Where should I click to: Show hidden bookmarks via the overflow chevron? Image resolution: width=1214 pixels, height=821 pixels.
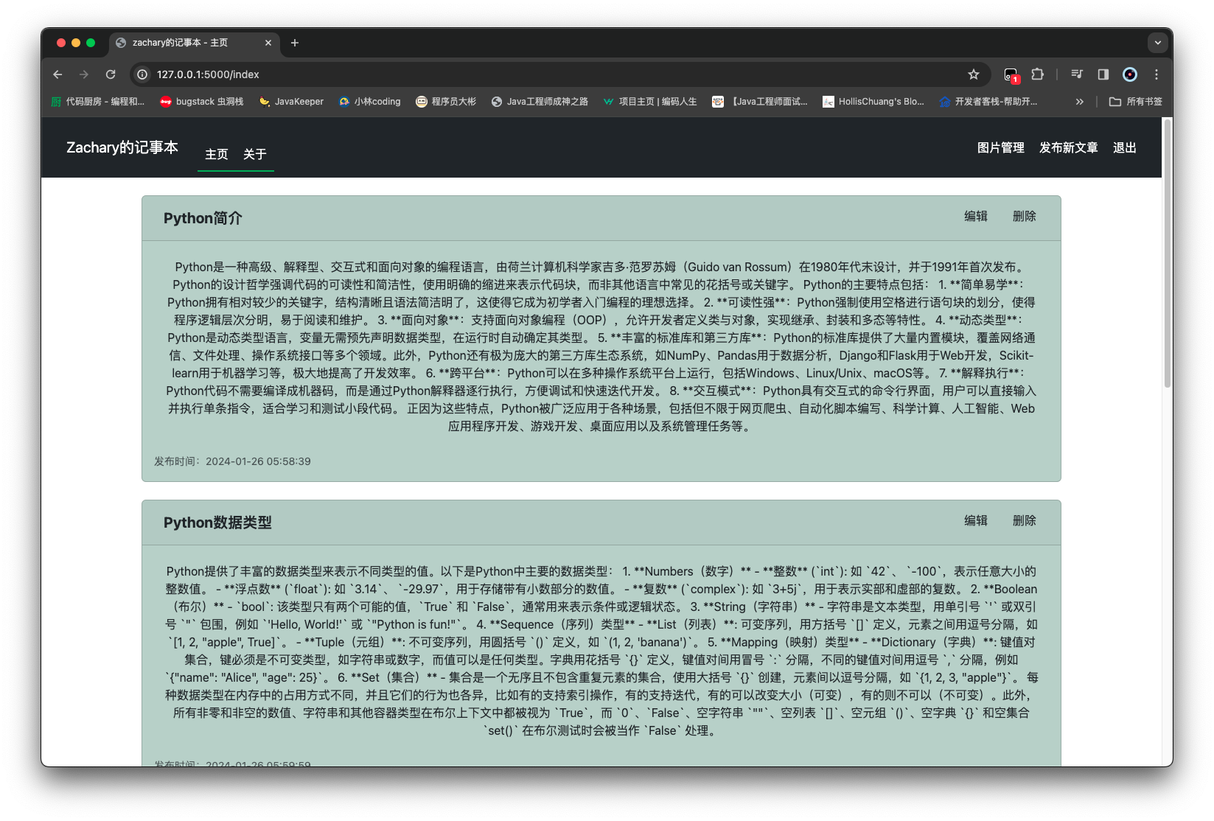point(1080,102)
